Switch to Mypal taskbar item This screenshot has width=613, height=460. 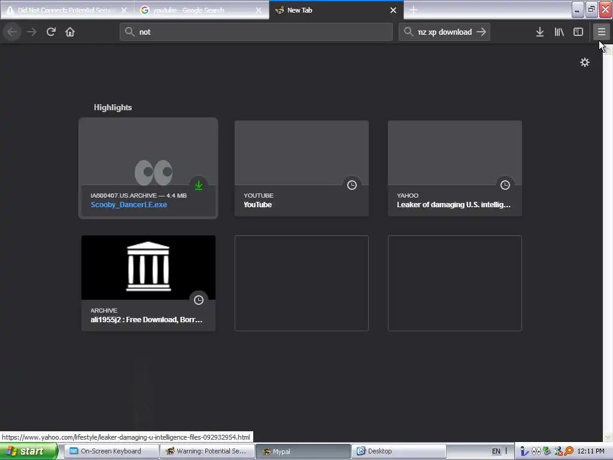pos(303,451)
